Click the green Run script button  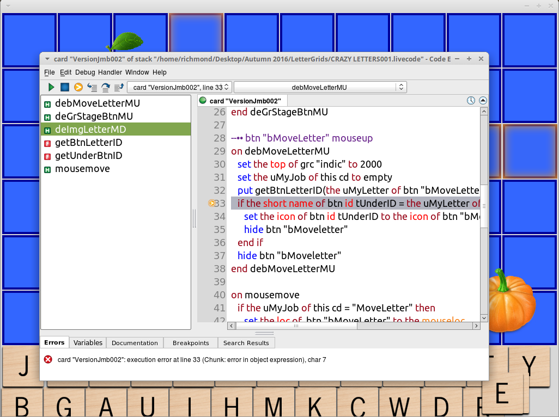(51, 87)
